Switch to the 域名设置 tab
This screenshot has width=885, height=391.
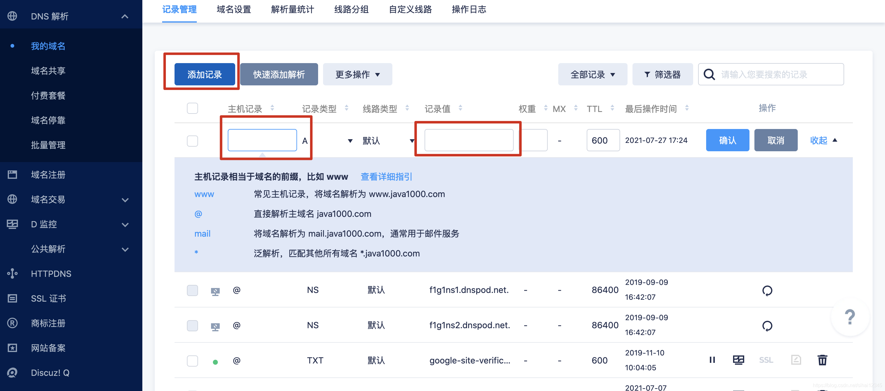coord(233,10)
